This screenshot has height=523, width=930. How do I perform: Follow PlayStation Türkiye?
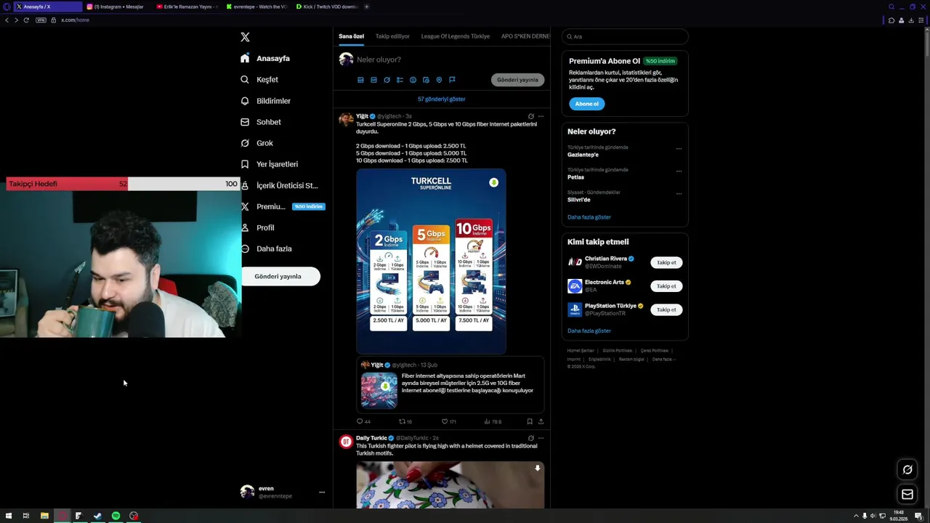click(666, 309)
